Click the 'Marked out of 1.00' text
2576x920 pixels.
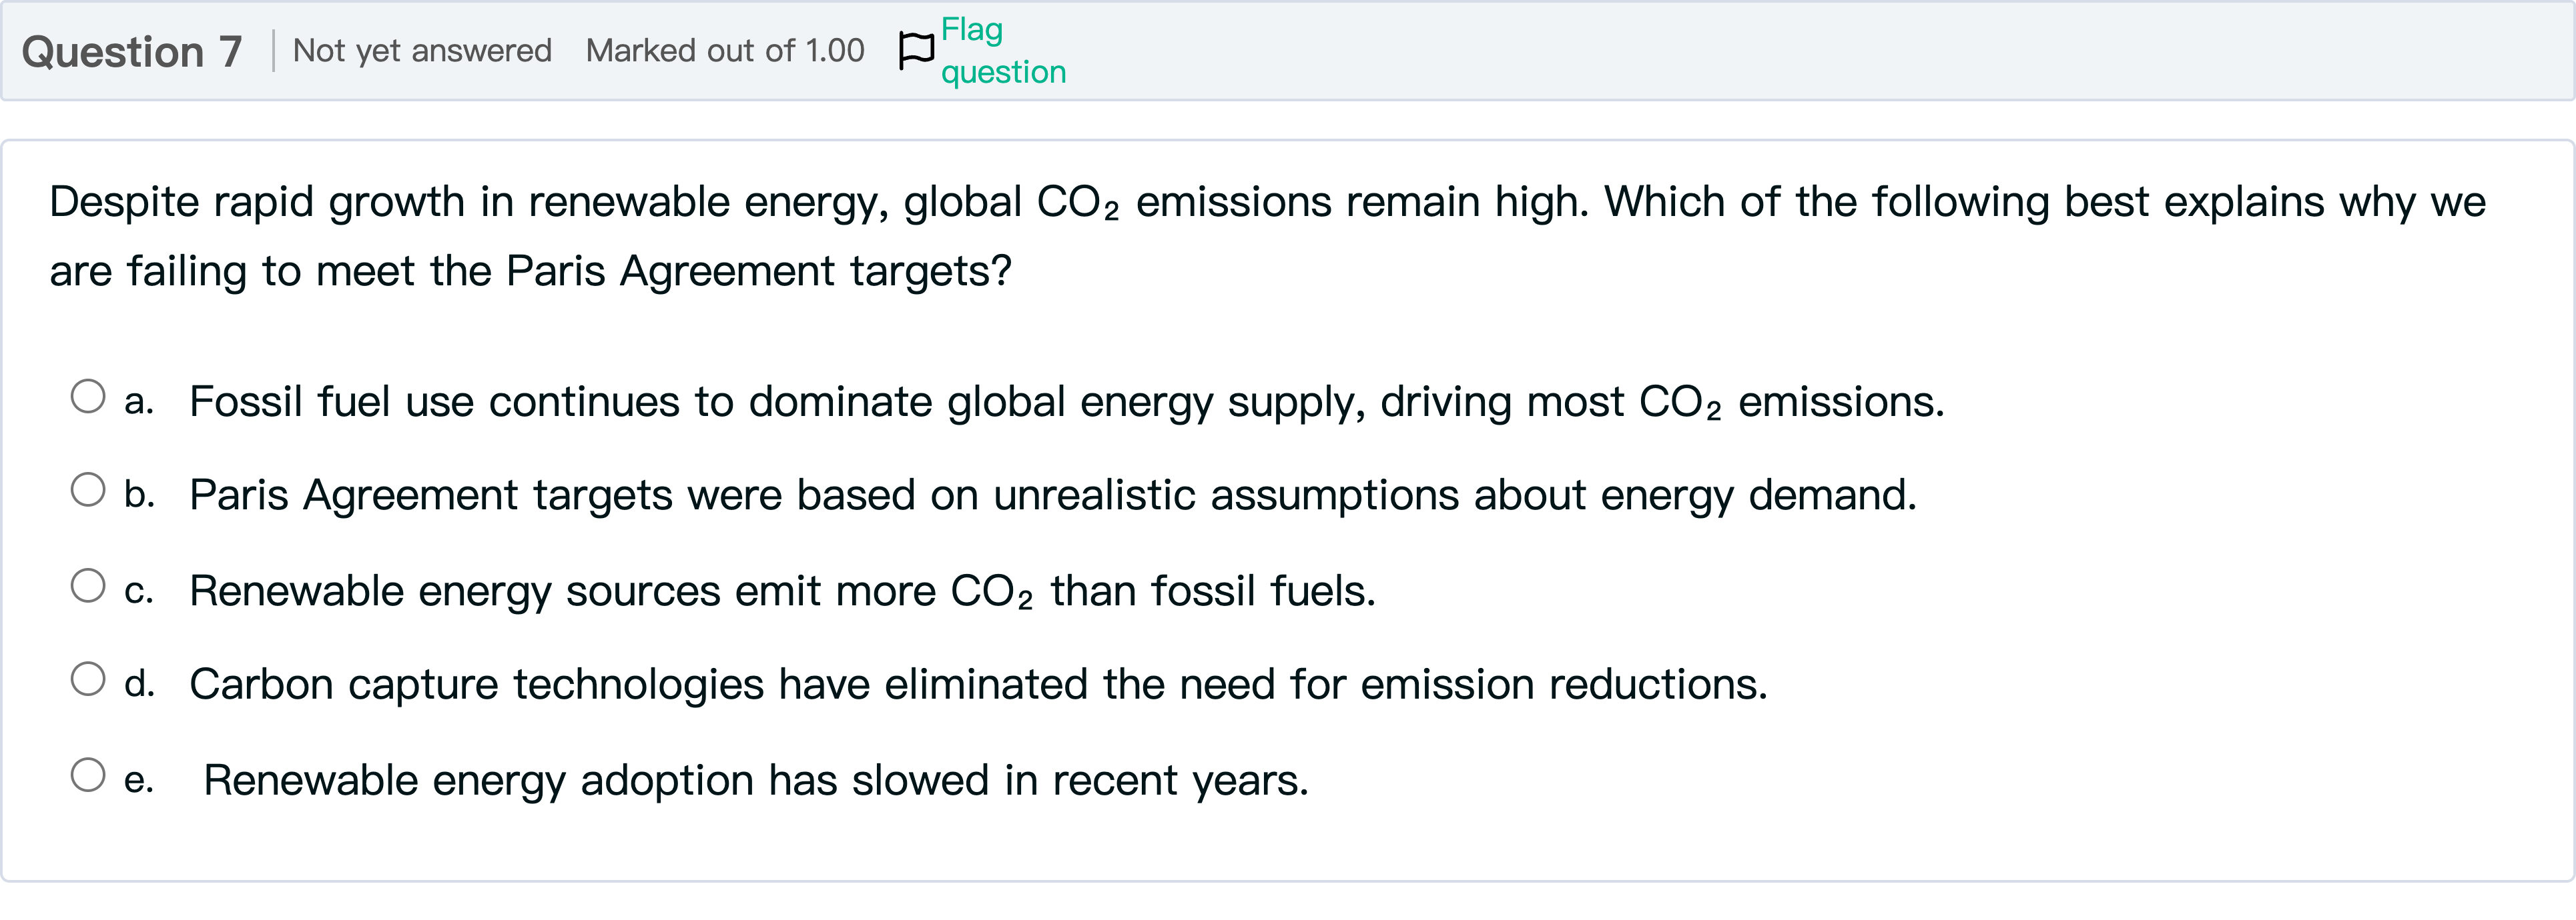pos(725,51)
